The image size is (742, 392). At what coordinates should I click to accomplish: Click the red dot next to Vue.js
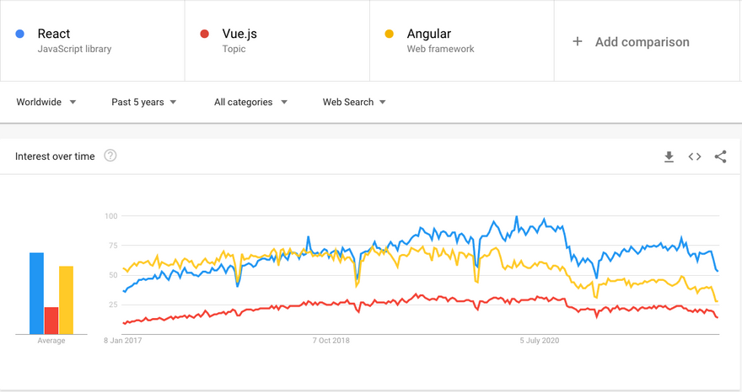pos(204,34)
